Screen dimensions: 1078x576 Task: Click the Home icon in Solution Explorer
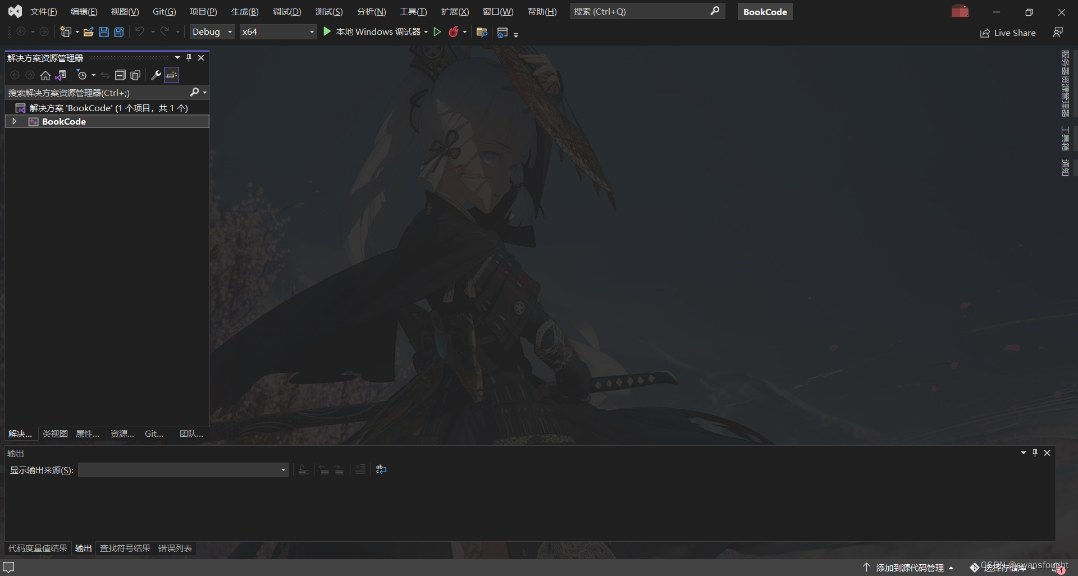[45, 75]
